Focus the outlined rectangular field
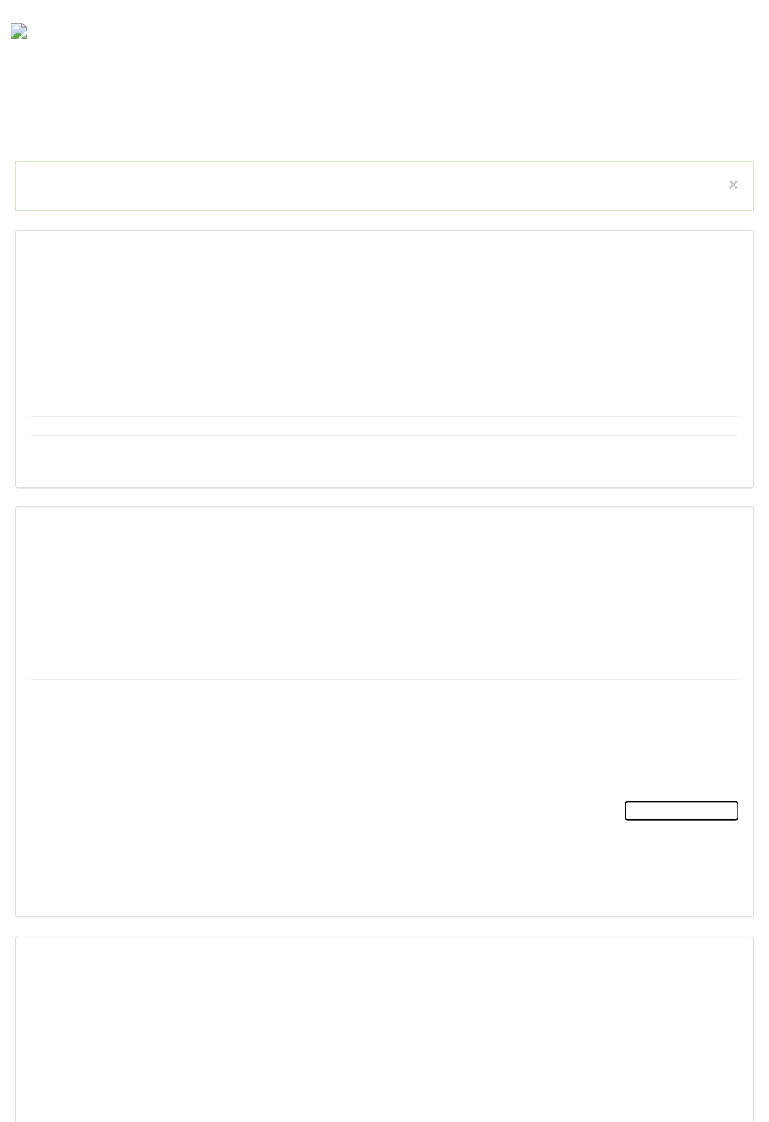 tap(681, 811)
